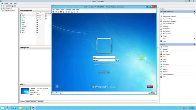
Task: Click Turn Off icon in VM connection toolbar
Action: (x=58, y=12)
